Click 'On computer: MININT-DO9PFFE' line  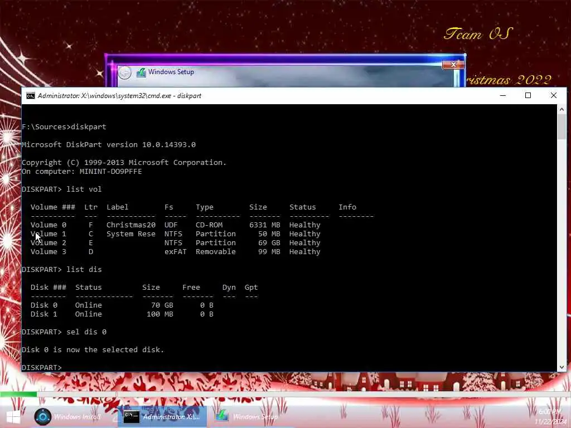pos(82,172)
